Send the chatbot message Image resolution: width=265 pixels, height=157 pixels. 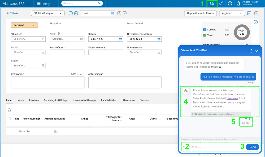pyautogui.click(x=253, y=147)
